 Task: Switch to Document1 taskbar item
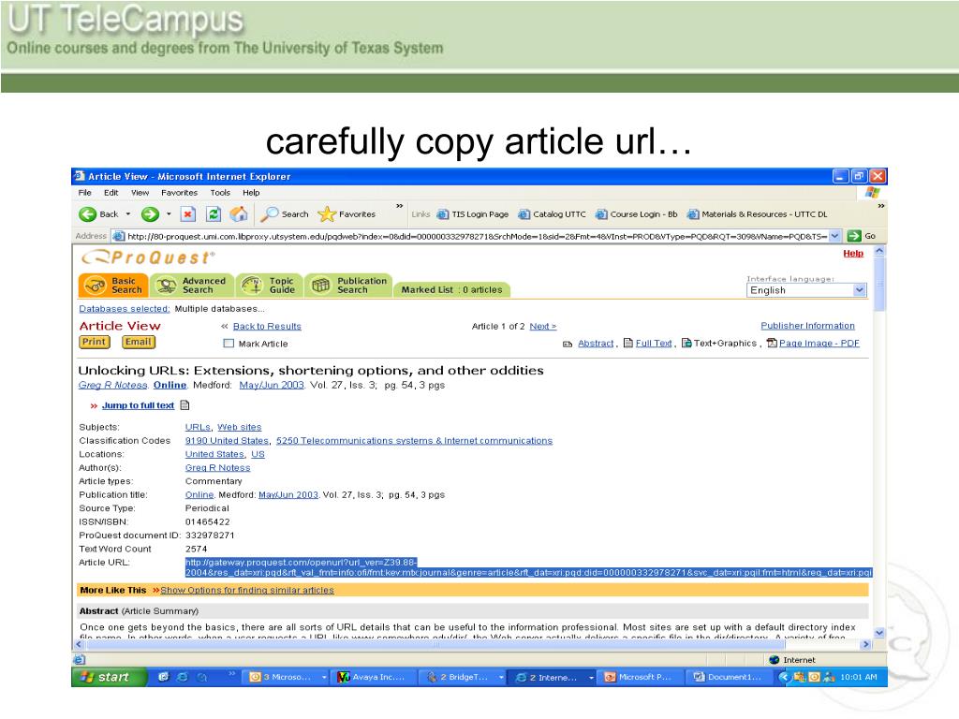tap(729, 677)
